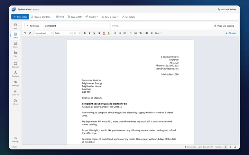Insert a numbered list
Viewport: 249px width, 155px height.
pos(120,33)
